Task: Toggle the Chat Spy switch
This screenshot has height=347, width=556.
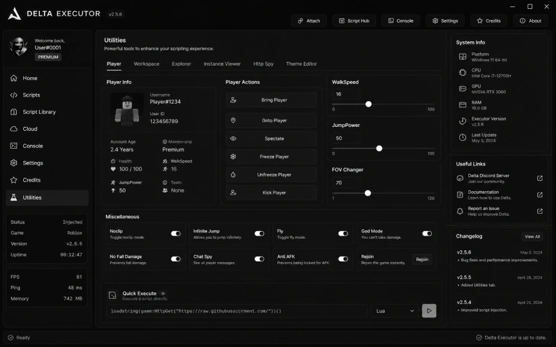Action: click(x=259, y=259)
